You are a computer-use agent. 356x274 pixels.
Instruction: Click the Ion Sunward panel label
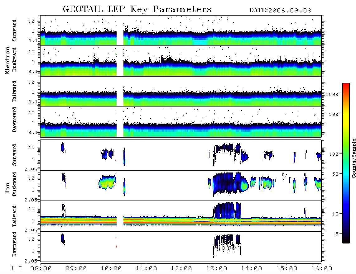pyautogui.click(x=14, y=155)
